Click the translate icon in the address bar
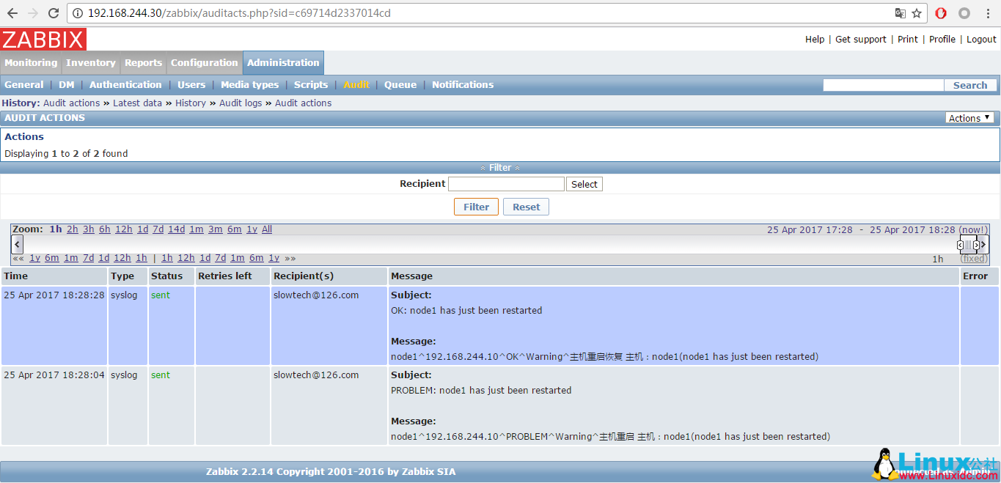The image size is (1001, 483). click(x=901, y=12)
